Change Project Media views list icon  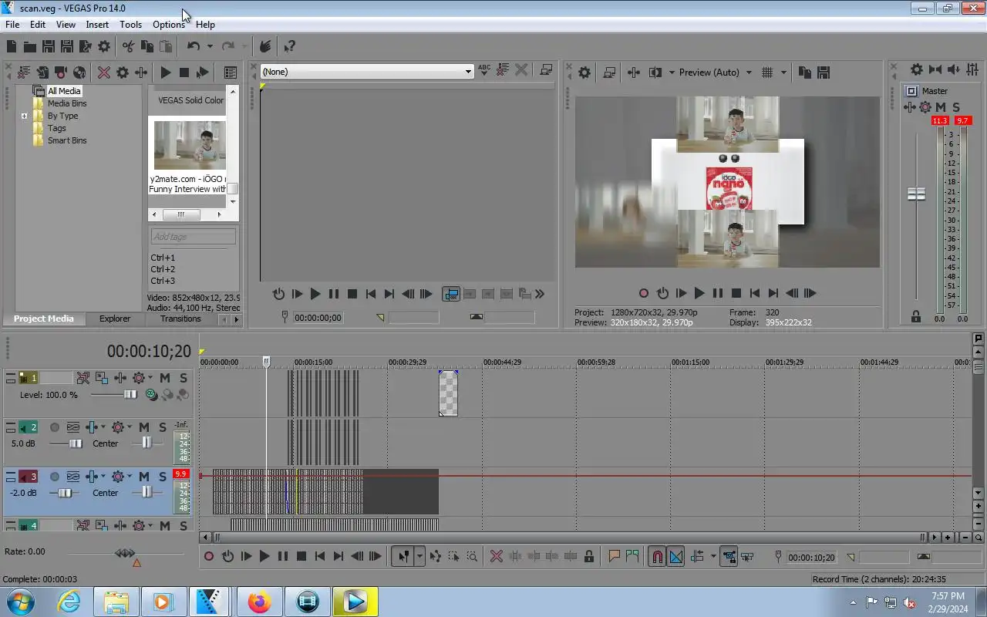coord(230,72)
